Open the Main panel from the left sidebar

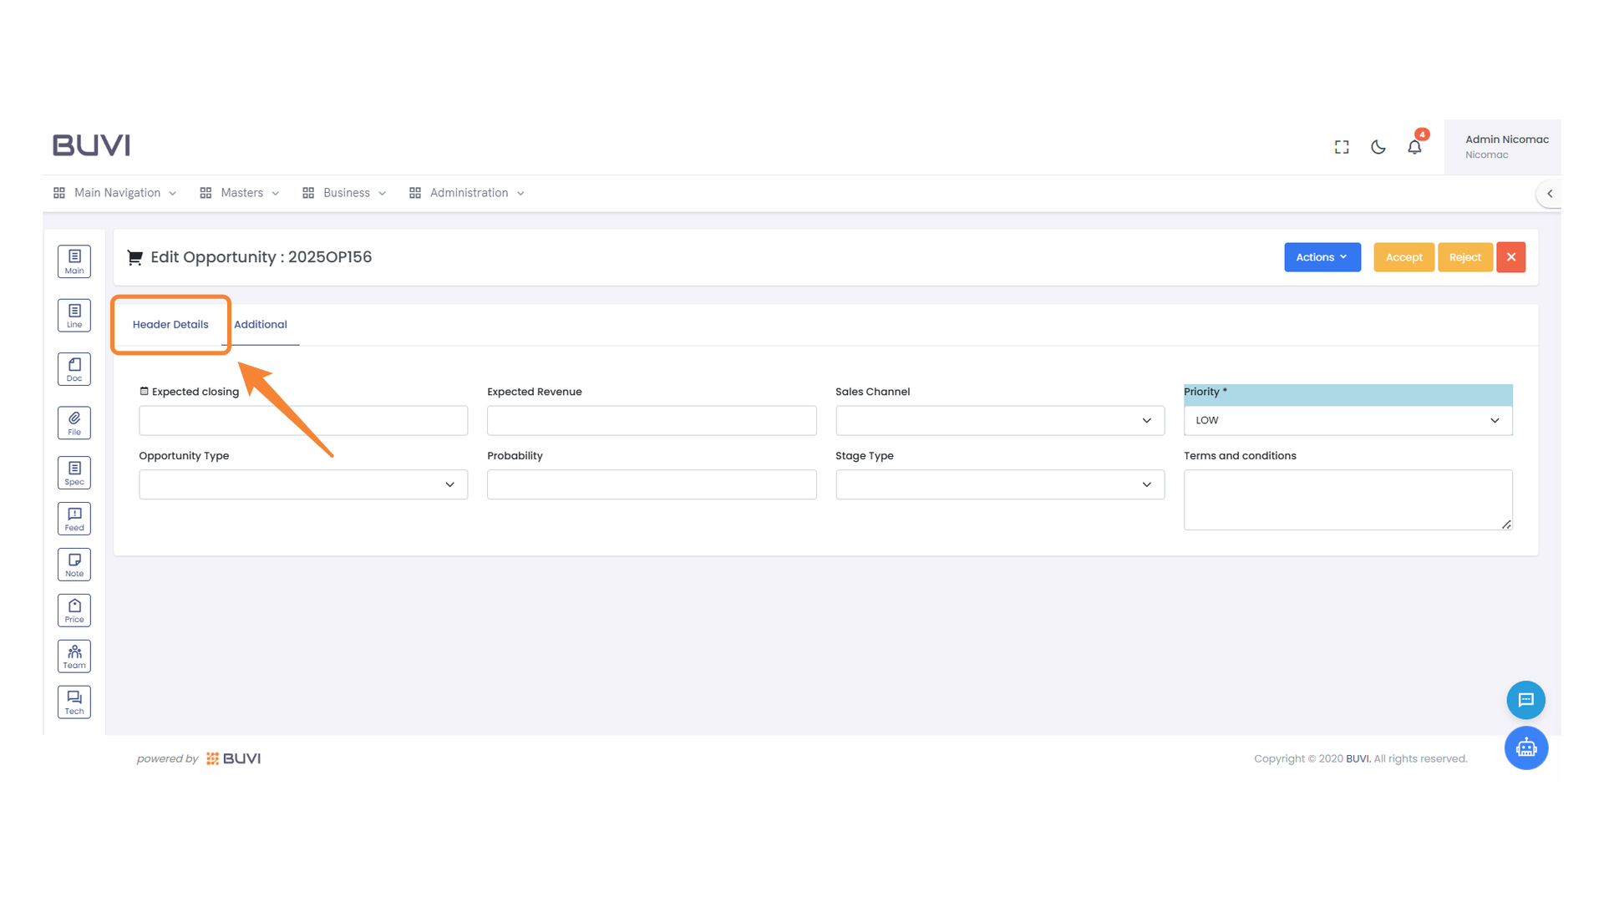tap(74, 261)
